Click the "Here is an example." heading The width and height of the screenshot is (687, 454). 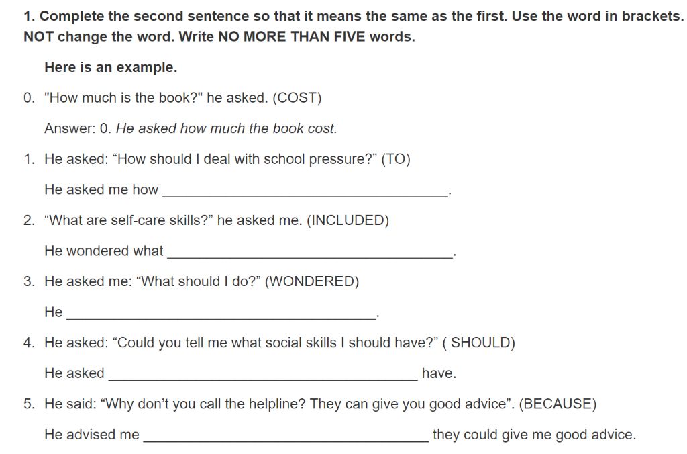coord(111,67)
